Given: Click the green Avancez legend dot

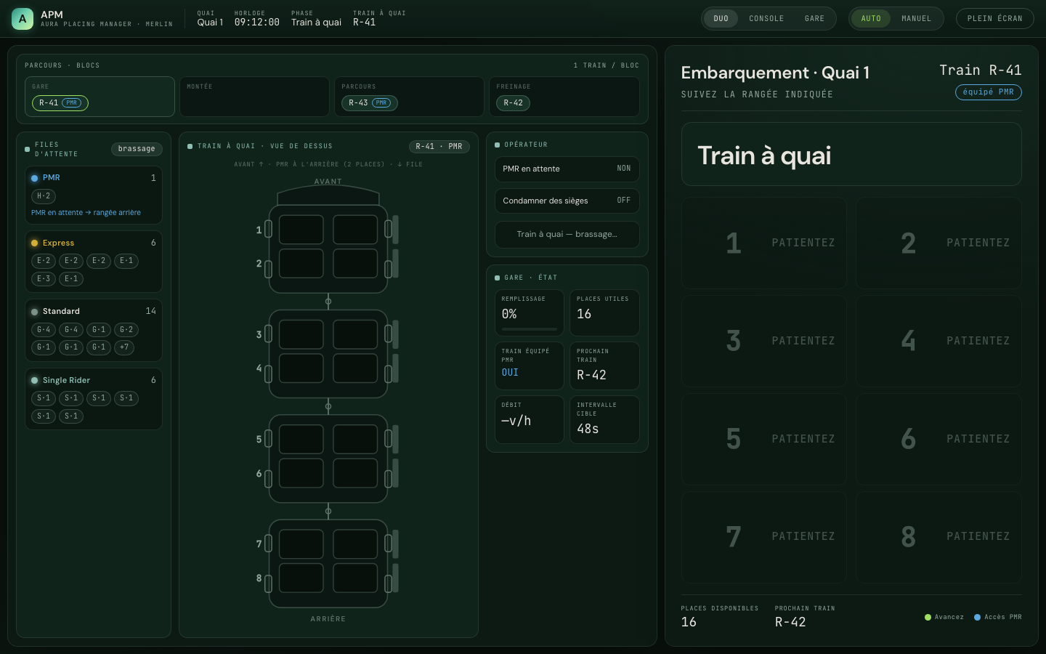Looking at the screenshot, I should click(x=928, y=618).
